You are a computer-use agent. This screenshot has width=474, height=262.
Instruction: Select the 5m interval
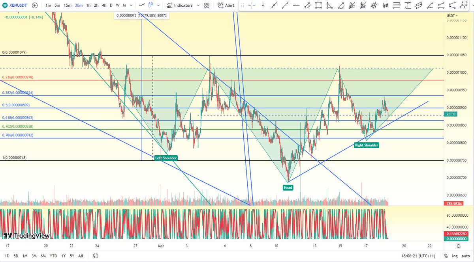(57, 6)
